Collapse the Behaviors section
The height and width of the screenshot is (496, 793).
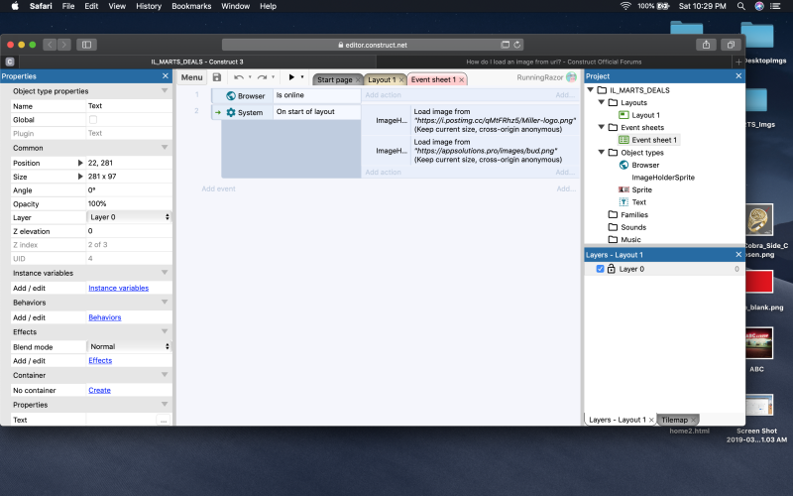point(165,302)
